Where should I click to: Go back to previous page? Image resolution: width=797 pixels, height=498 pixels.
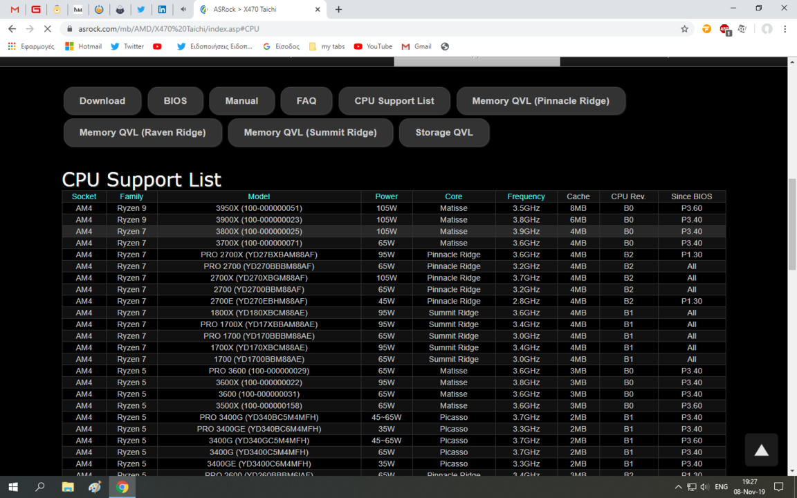12,29
